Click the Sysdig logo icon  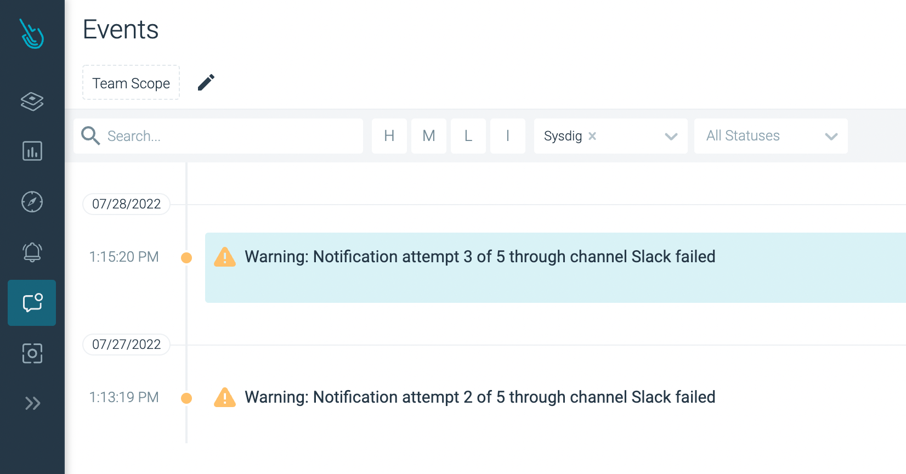[x=32, y=34]
